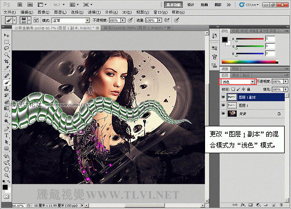This screenshot has width=291, height=209.
Task: Select the 3D Camera Rotate tool
Action: [6, 163]
